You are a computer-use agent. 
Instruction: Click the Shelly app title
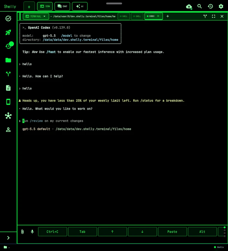pyautogui.click(x=10, y=7)
